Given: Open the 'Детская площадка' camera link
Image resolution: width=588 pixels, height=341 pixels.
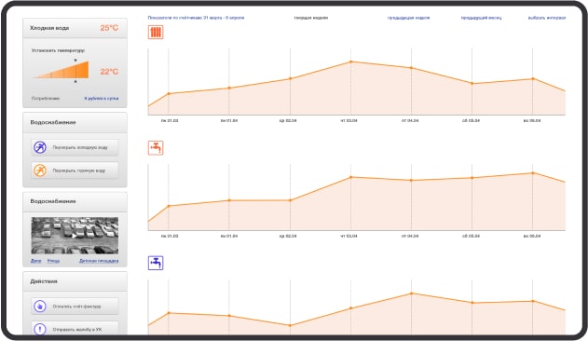Looking at the screenshot, I should coord(99,261).
